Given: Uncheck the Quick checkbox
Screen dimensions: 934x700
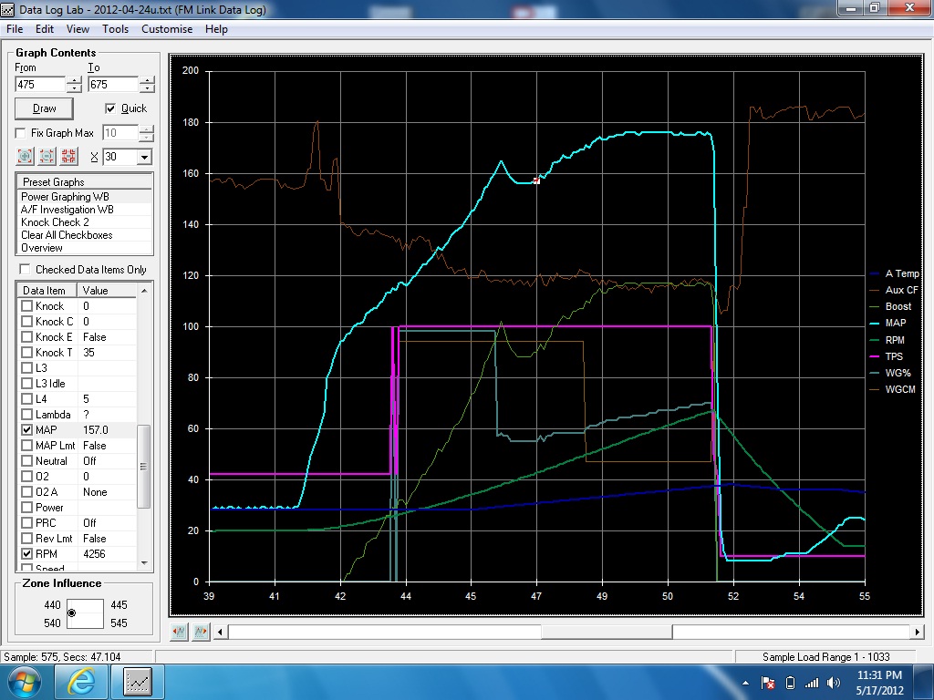Looking at the screenshot, I should [x=111, y=108].
